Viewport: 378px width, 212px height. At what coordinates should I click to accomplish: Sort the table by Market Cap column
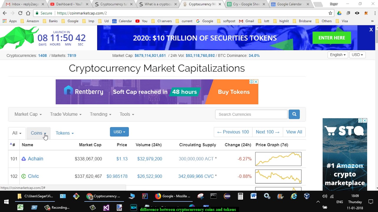click(90, 145)
